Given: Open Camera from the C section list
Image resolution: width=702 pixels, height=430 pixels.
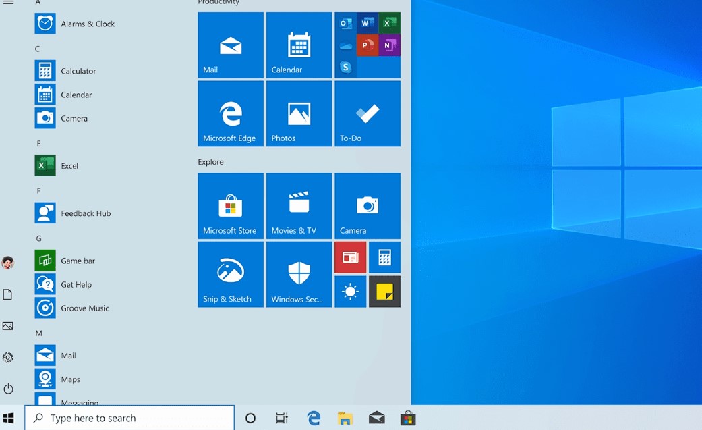Looking at the screenshot, I should 61,118.
